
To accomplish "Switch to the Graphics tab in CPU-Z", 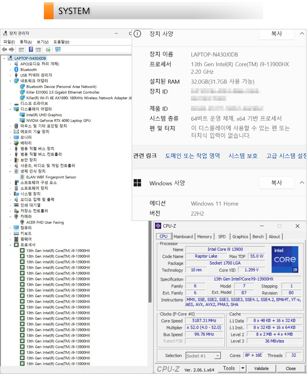I will pos(240,237).
